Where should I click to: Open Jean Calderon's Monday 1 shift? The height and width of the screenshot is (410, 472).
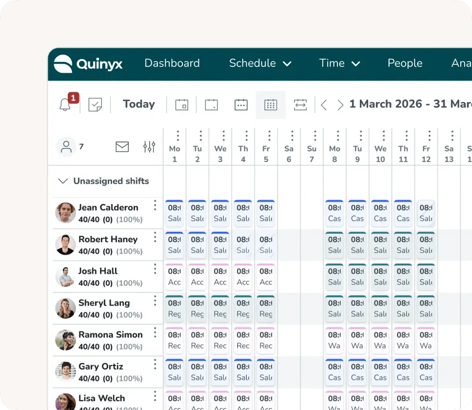tap(175, 213)
